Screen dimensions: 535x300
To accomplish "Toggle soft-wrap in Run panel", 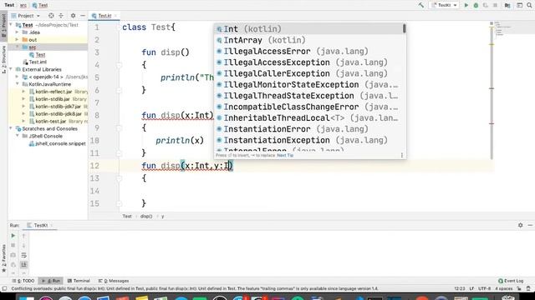I will click(24, 255).
